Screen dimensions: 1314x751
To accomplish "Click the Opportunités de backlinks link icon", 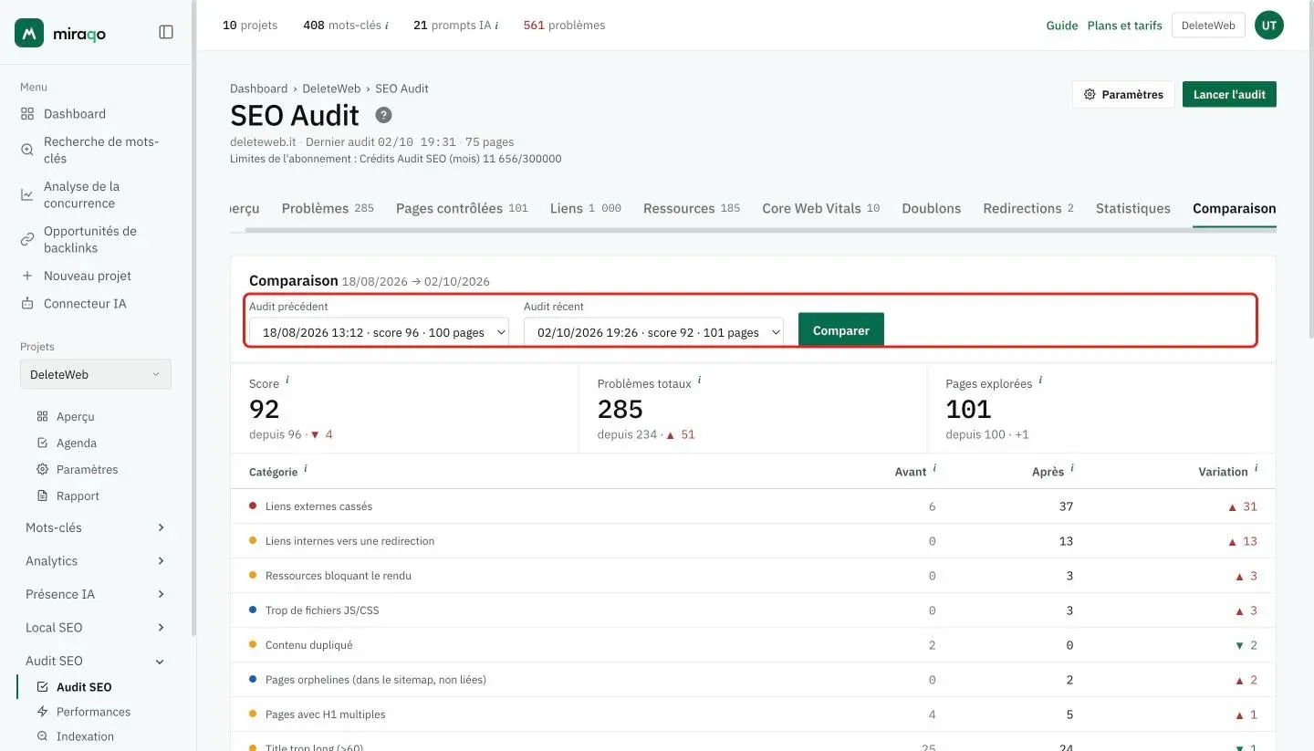I will (27, 239).
